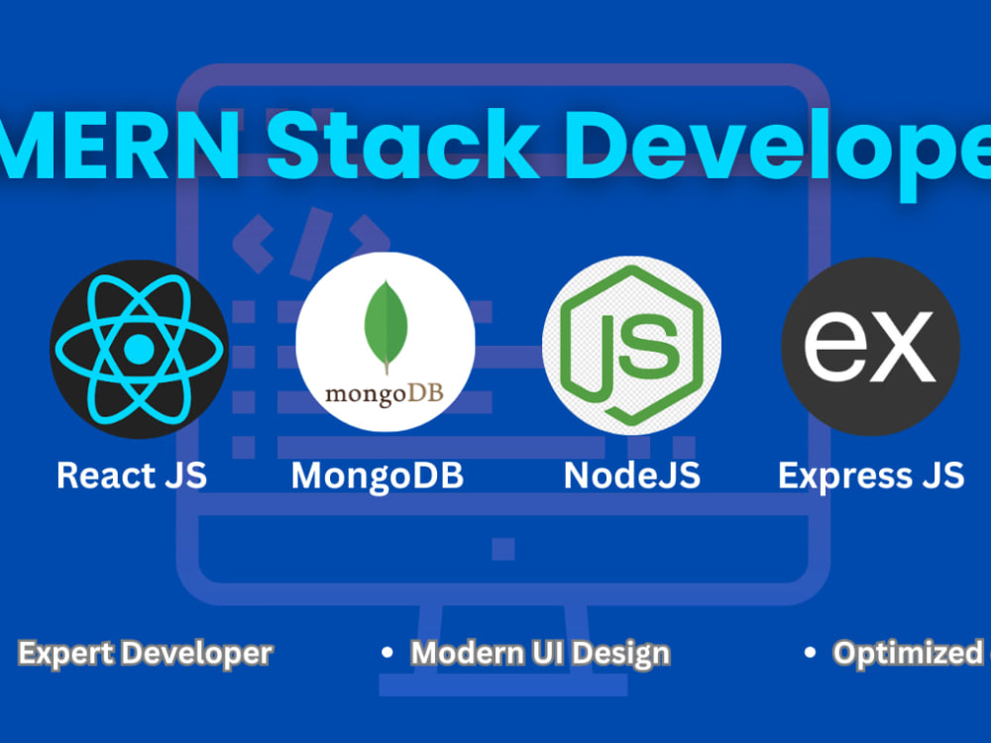The image size is (991, 743).
Task: Click the 'Modern UI Design' bullet text
Action: 540,654
